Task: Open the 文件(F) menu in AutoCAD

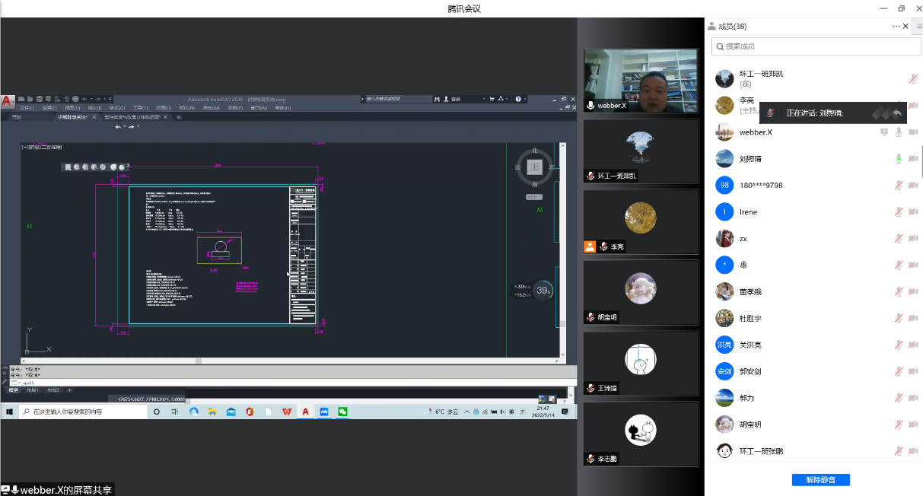Action: coord(27,108)
